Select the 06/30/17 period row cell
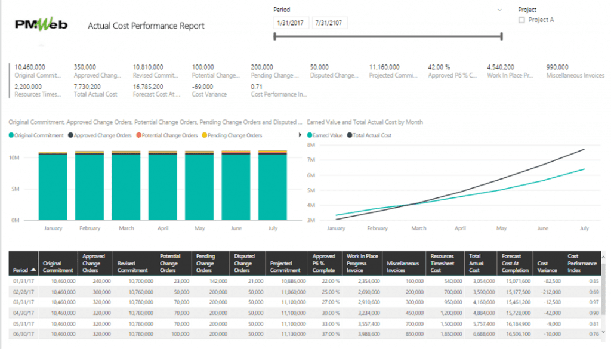 (23, 334)
